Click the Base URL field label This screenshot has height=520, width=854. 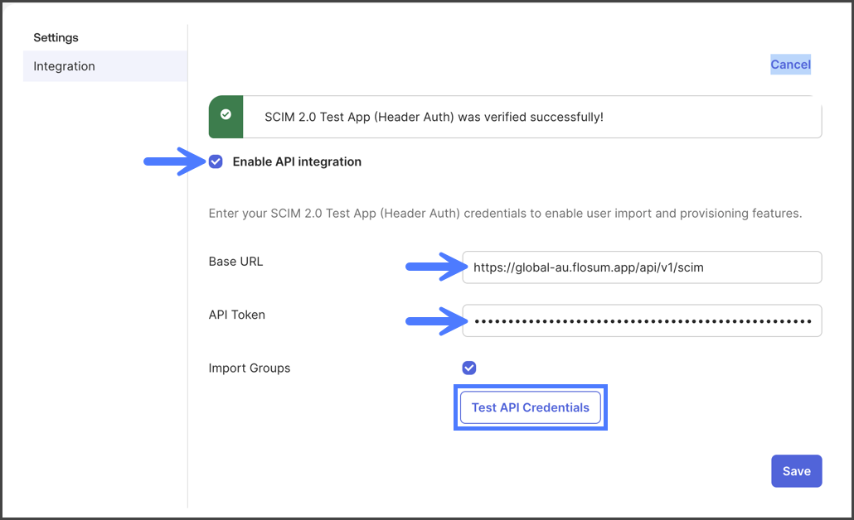(235, 262)
